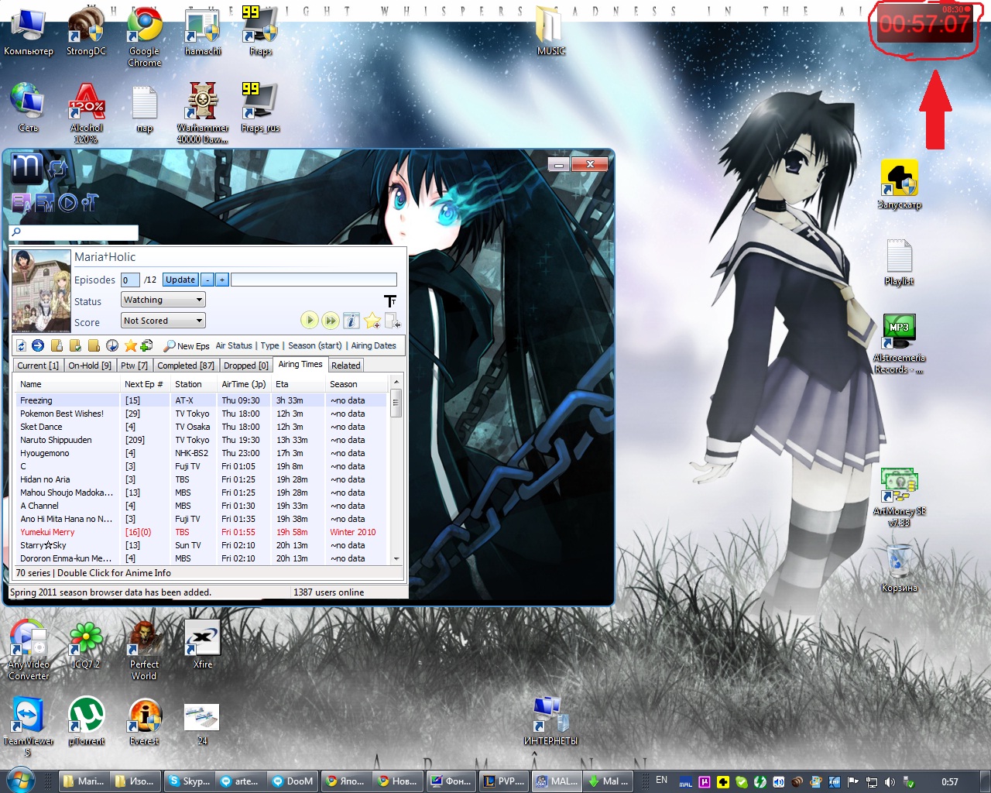
Task: Click the blue circular play icon in header
Action: click(x=67, y=203)
